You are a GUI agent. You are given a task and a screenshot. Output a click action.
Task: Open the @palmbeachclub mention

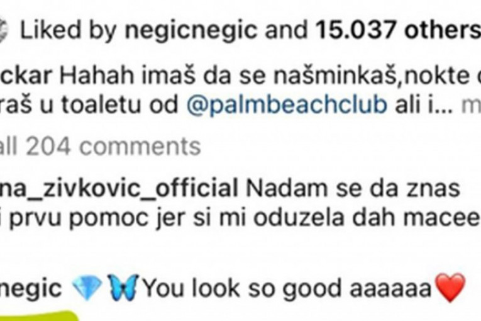tap(287, 105)
